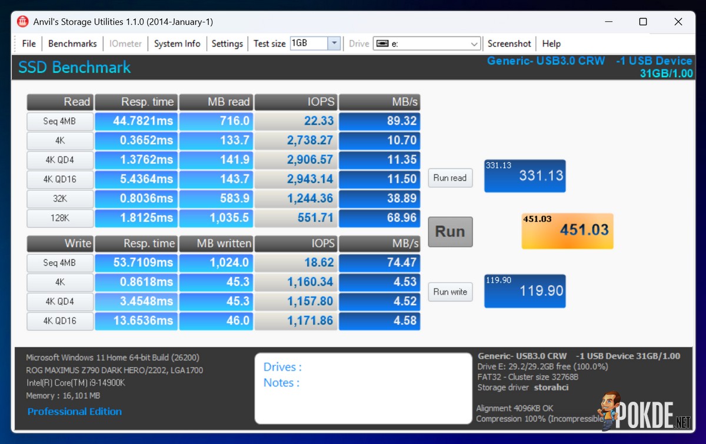Image resolution: width=706 pixels, height=444 pixels.
Task: Click the Anvil's Storage Utilities app icon
Action: pos(22,22)
